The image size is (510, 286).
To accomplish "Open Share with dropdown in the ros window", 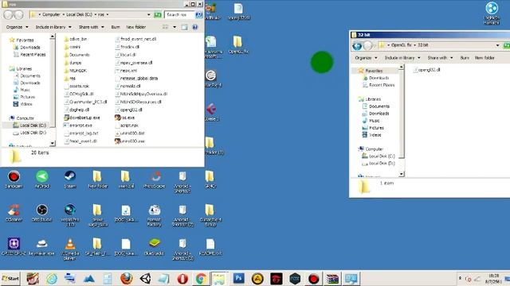I will click(x=91, y=27).
